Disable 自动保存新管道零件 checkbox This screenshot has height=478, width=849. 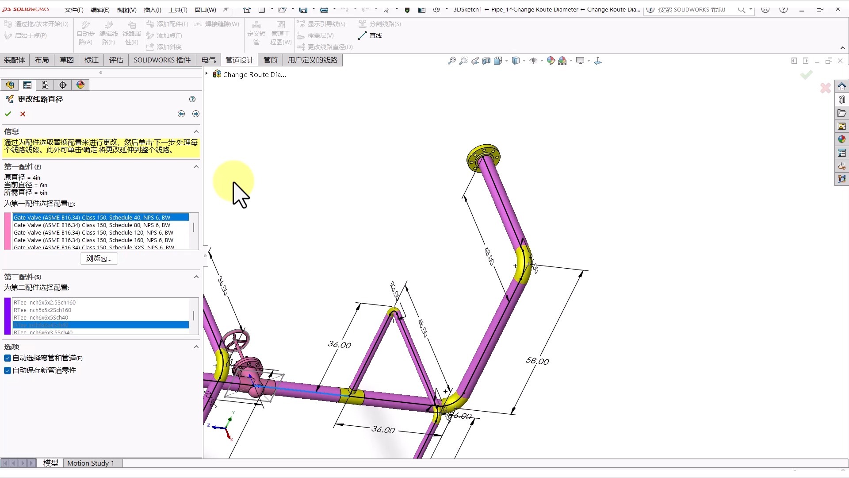pos(7,370)
